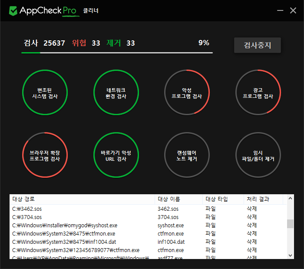This screenshot has height=269, width=304.
Task: Sort by the 대상 이름 column header
Action: click(178, 199)
